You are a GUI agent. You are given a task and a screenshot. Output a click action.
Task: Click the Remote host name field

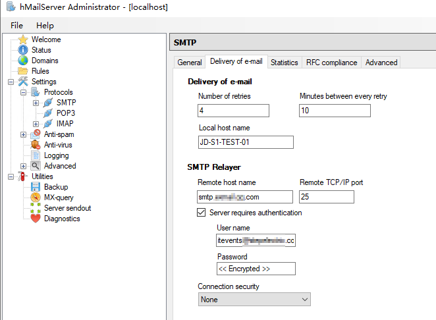coord(245,197)
